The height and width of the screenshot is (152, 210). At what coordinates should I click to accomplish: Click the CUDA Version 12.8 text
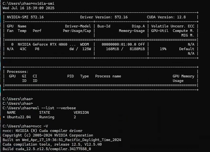pos(166,17)
